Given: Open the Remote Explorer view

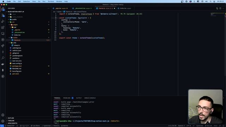Looking at the screenshot, I should click(x=3, y=34).
